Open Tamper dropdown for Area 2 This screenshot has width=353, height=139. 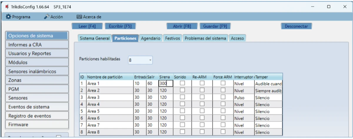click(x=268, y=90)
